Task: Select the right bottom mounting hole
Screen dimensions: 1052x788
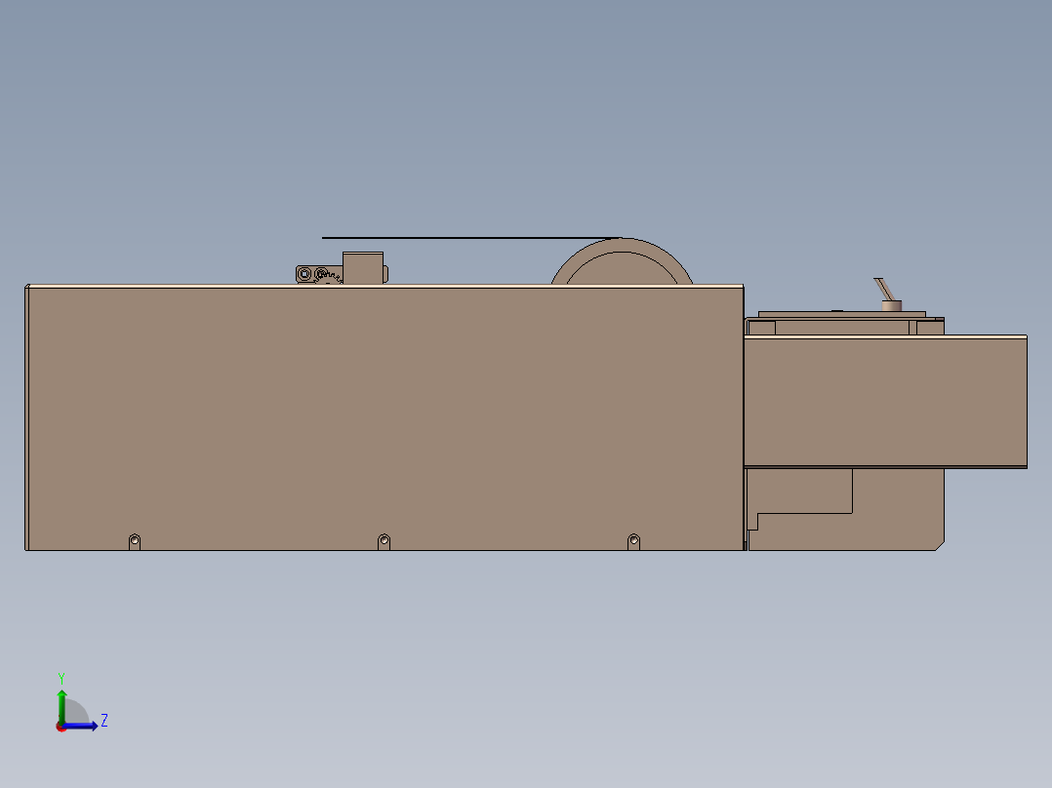Action: [x=633, y=540]
